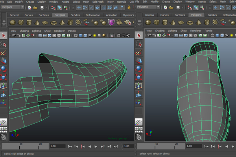
Task: Create a polygon pyramid in right window shelf
Action: coord(198,22)
